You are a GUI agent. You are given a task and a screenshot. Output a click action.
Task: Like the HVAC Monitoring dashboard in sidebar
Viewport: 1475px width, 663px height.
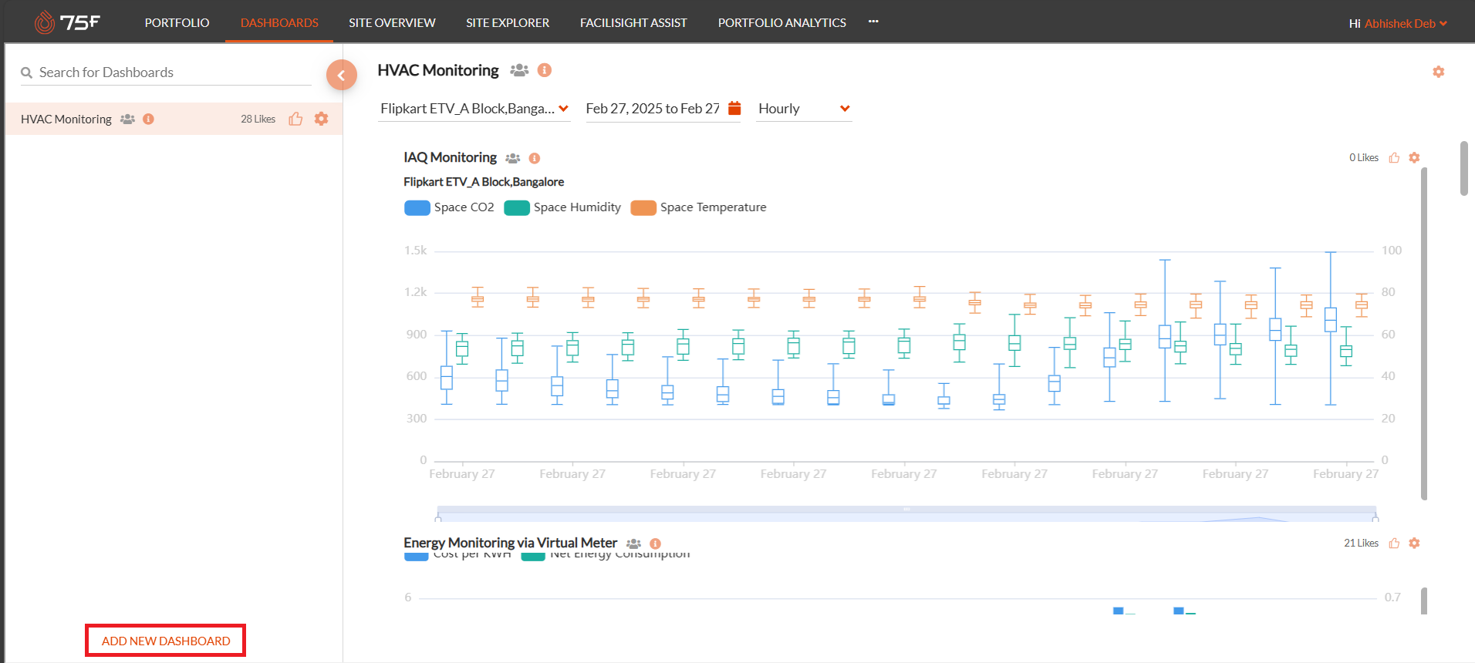(x=295, y=119)
